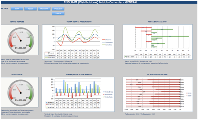Viewport: 198px width, 120px height.
Task: Select the 2009 legend marker
Action: coord(187,96)
